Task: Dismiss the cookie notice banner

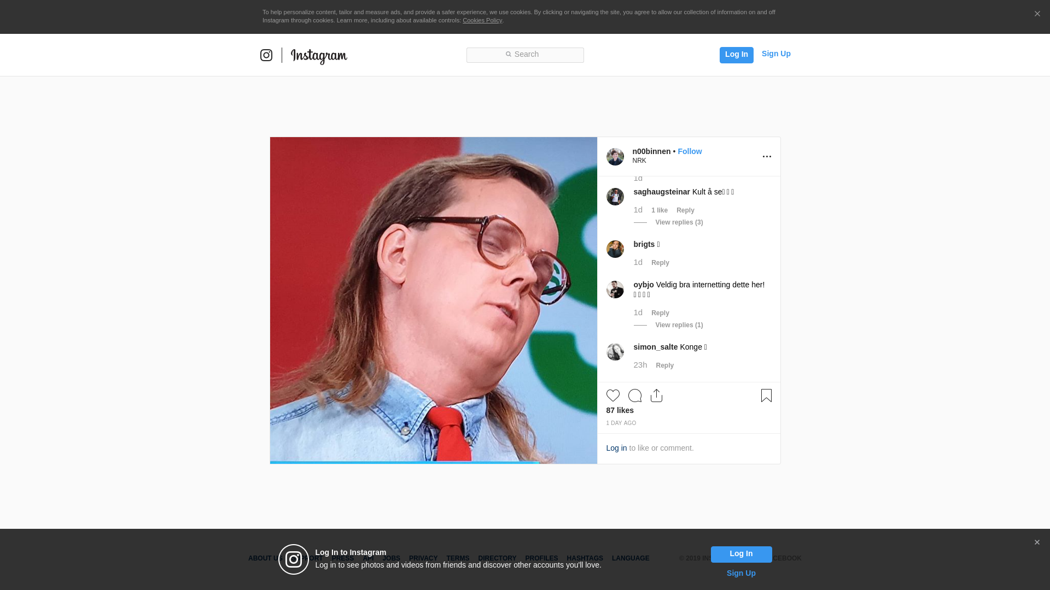Action: 1037,14
